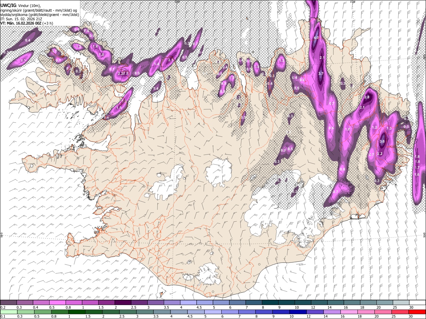The height and width of the screenshot is (319, 426).
Task: Pick the darkest purple upper swatch between 2 and 2.5
Action: click(123, 303)
